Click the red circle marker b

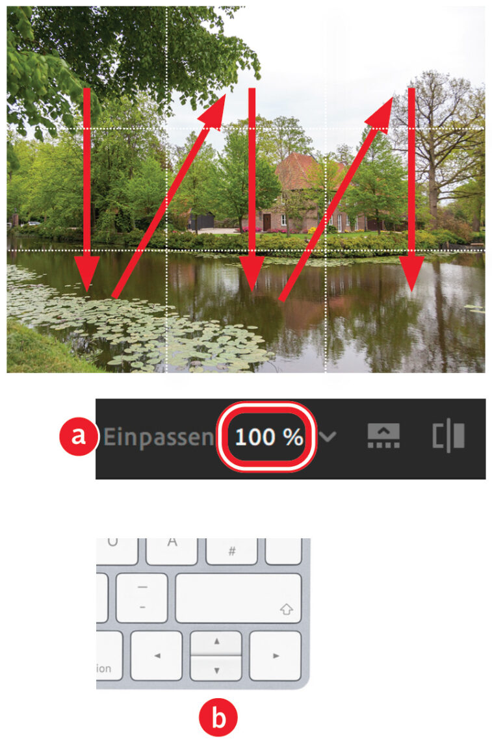point(218,718)
